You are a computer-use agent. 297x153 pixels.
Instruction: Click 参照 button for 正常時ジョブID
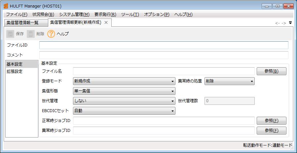pos(272,121)
